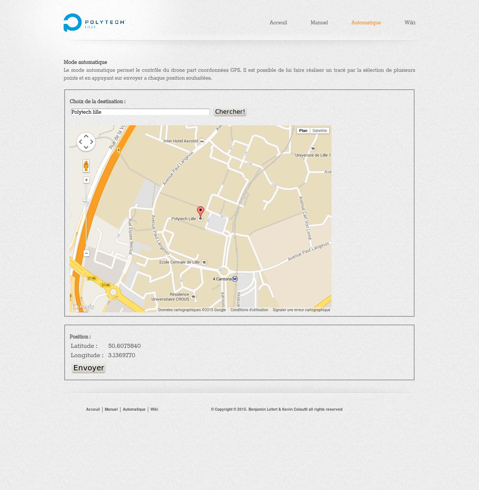
Task: Focus the destination search text field
Action: [x=140, y=112]
